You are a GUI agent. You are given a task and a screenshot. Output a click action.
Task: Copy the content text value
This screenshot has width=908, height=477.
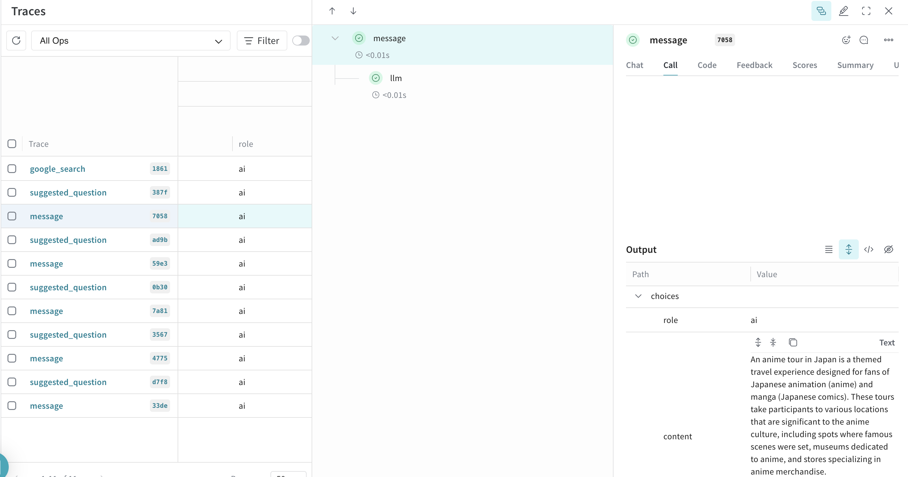pos(793,342)
